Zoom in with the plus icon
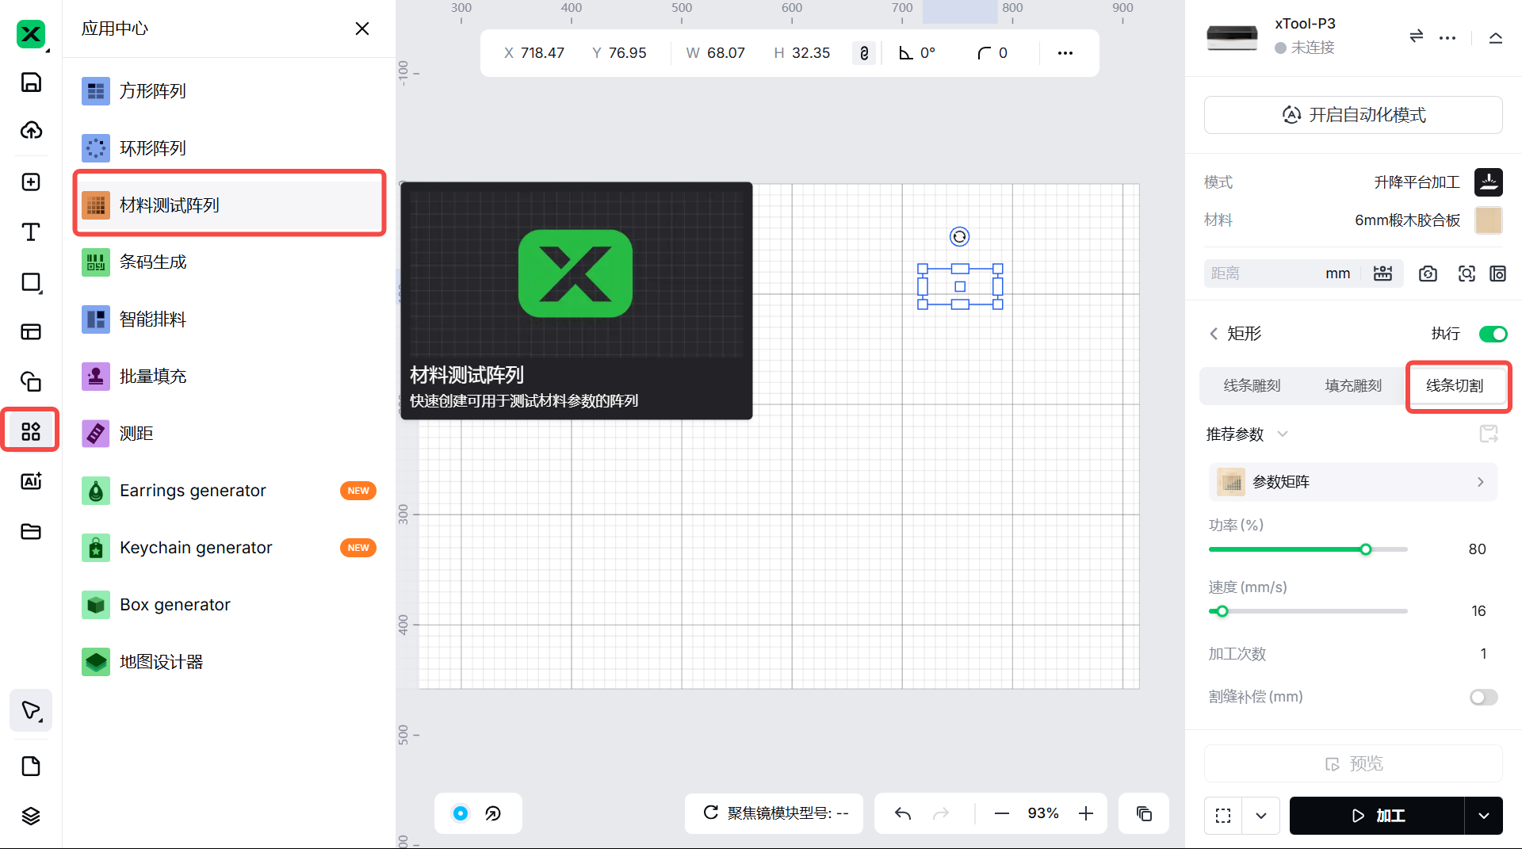The width and height of the screenshot is (1522, 849). [1086, 813]
